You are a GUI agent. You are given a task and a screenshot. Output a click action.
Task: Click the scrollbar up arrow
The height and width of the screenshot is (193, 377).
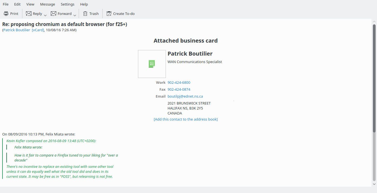[374, 22]
